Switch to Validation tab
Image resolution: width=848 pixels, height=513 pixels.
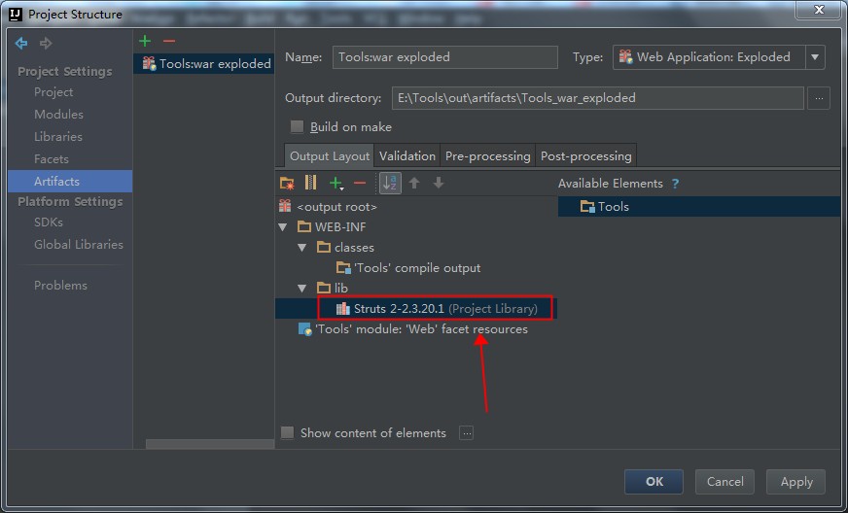[407, 156]
